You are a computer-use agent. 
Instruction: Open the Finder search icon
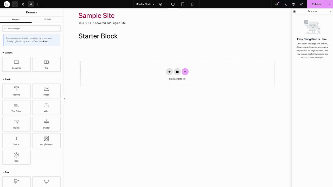click(x=285, y=4)
